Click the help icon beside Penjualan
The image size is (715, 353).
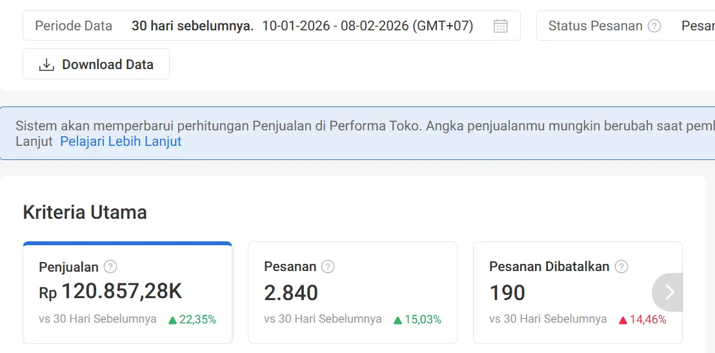click(x=110, y=267)
